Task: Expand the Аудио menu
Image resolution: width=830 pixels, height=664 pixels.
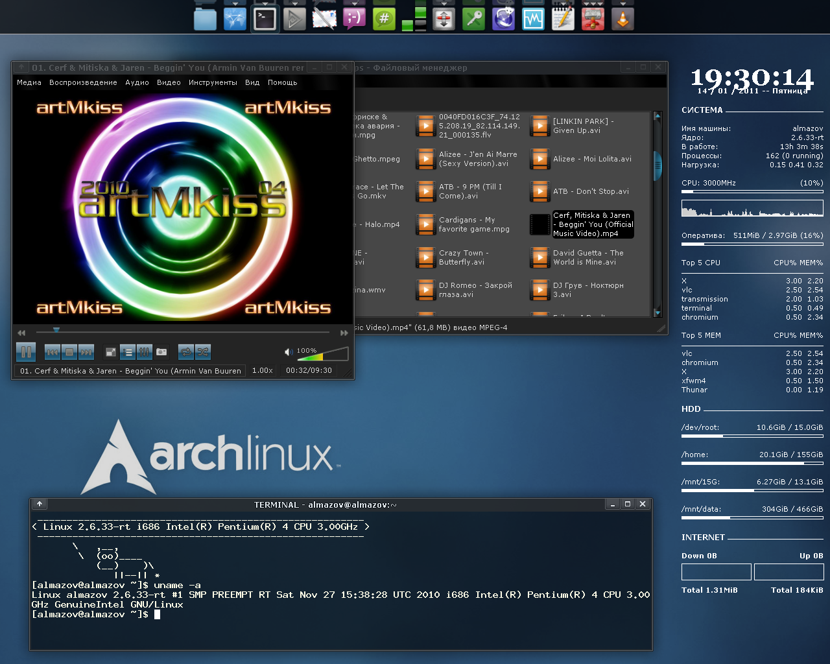Action: click(x=137, y=83)
